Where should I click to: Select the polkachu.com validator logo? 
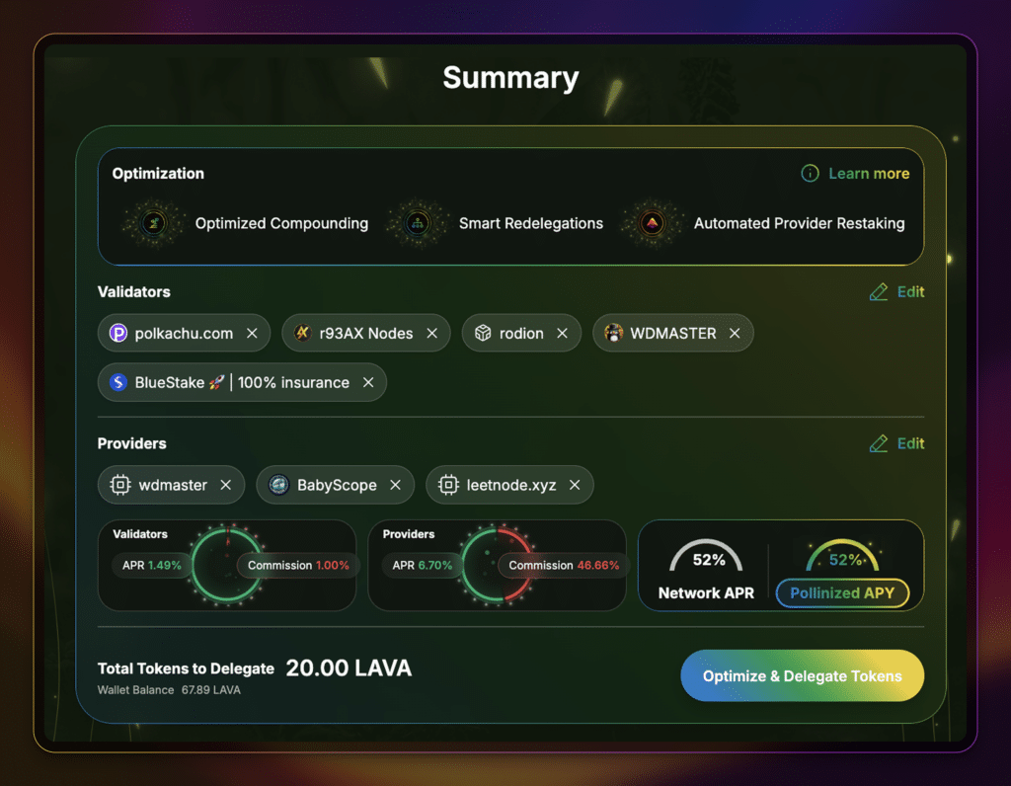[117, 333]
